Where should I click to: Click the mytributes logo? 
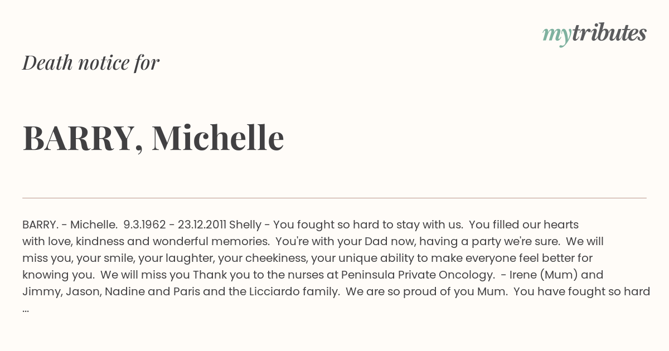(594, 34)
